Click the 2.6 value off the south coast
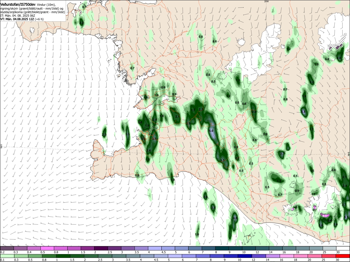 pos(205,197)
